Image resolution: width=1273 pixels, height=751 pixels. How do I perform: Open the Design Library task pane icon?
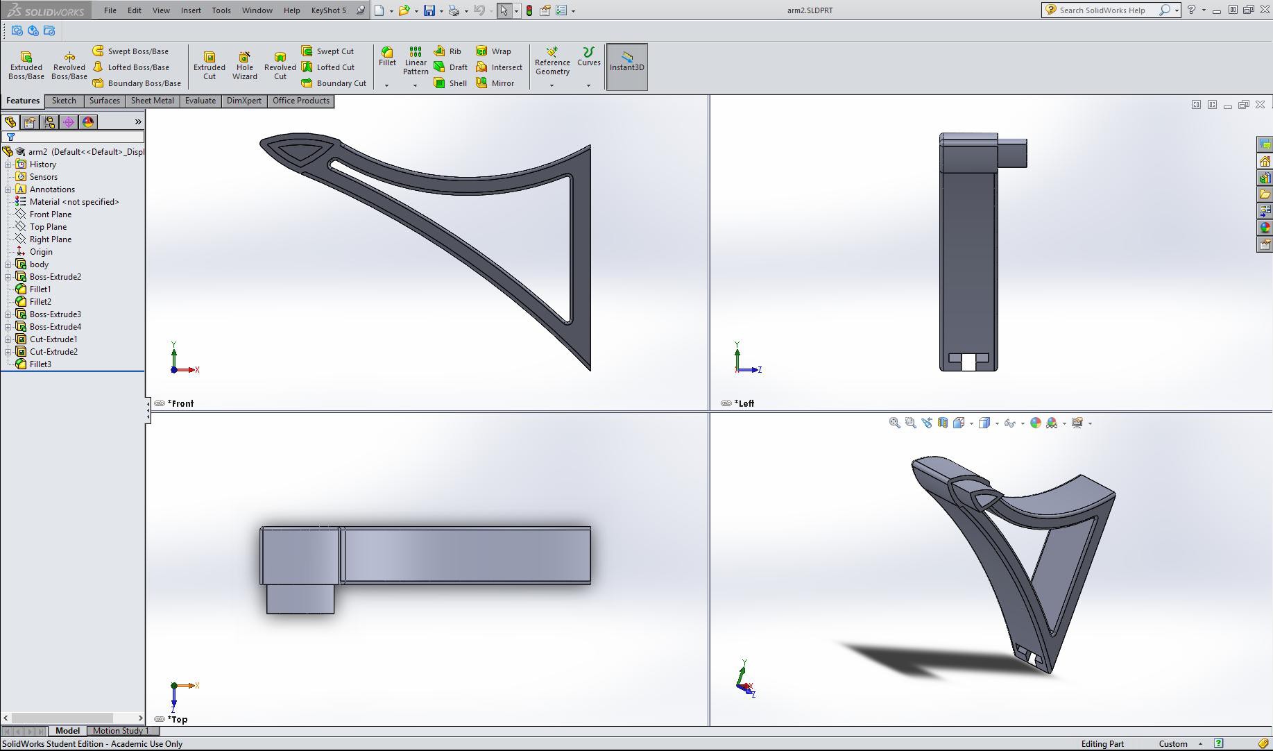[x=1265, y=178]
